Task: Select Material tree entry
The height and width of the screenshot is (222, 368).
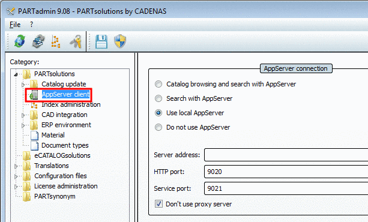Action: click(x=53, y=135)
